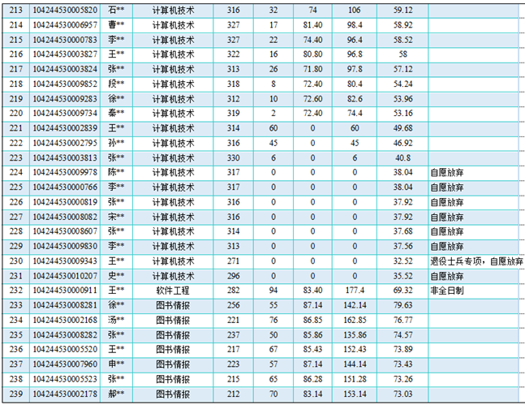Screen dimensions: 525x405
Task: Select row number 213 cell
Action: point(15,10)
